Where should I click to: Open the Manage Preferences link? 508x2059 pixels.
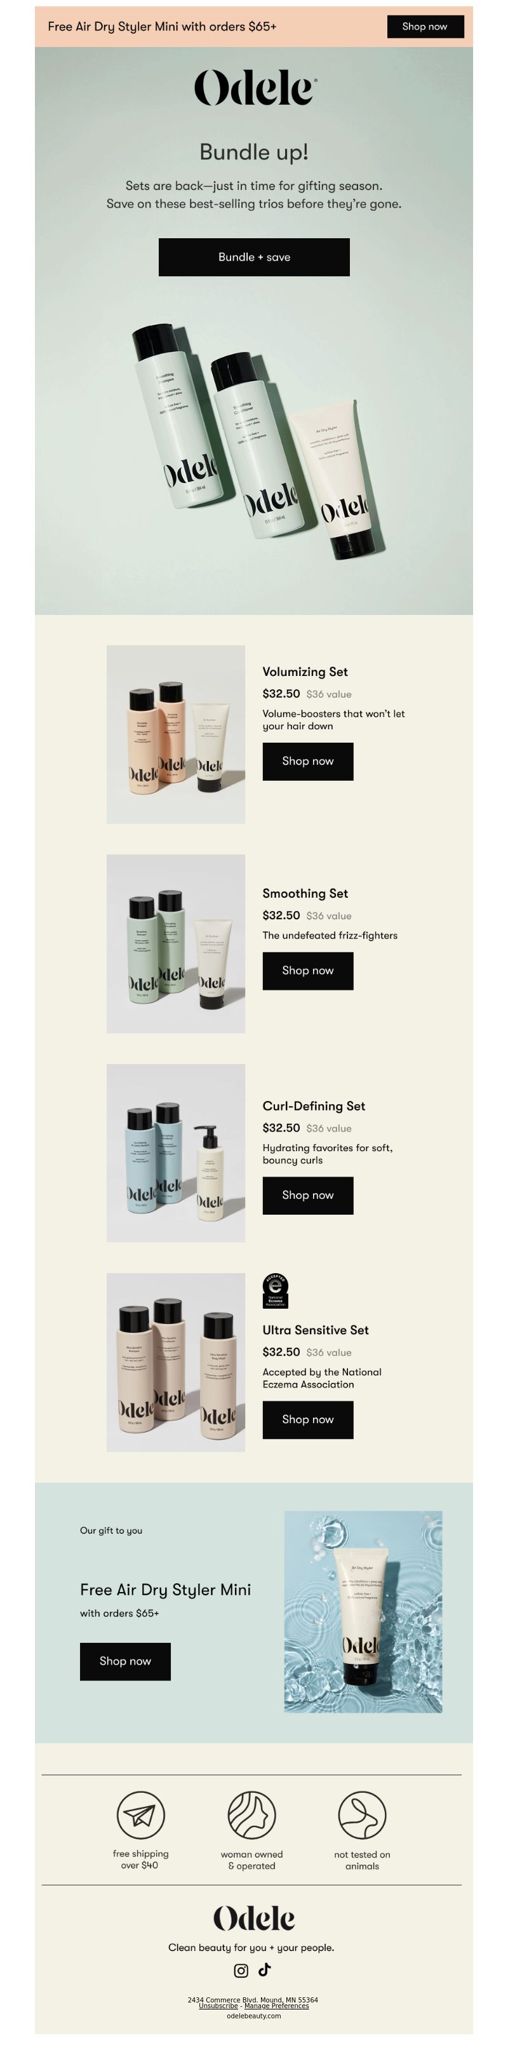pyautogui.click(x=276, y=2006)
